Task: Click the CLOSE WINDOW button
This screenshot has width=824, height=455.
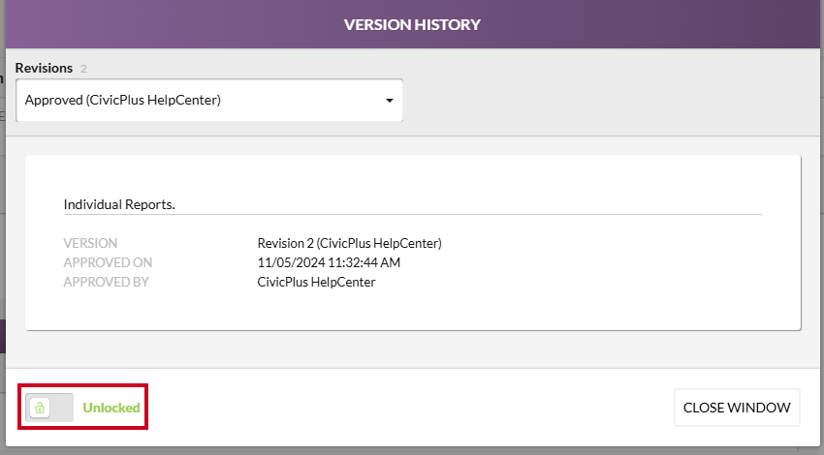Action: 737,408
